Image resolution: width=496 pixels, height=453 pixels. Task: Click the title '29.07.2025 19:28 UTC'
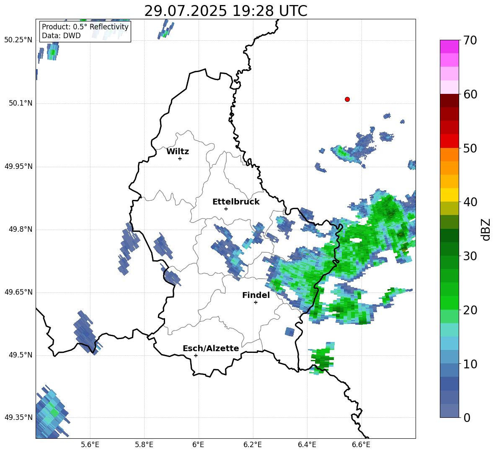coord(225,11)
